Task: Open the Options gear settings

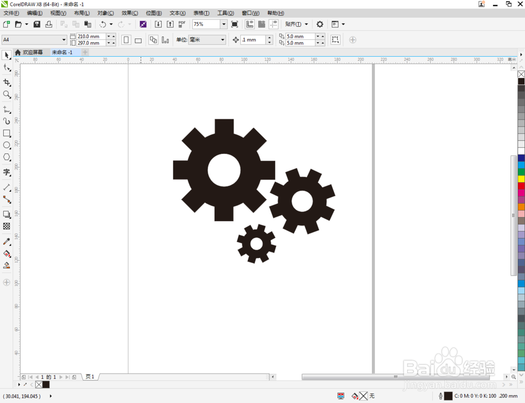Action: tap(320, 24)
